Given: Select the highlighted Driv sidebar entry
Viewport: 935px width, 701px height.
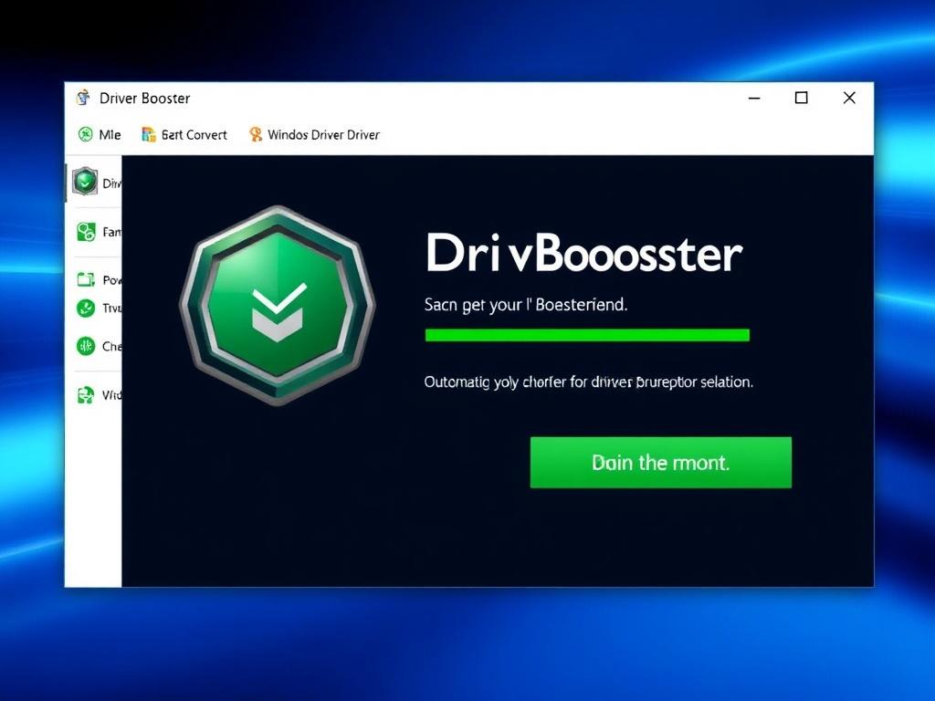Looking at the screenshot, I should tap(96, 182).
